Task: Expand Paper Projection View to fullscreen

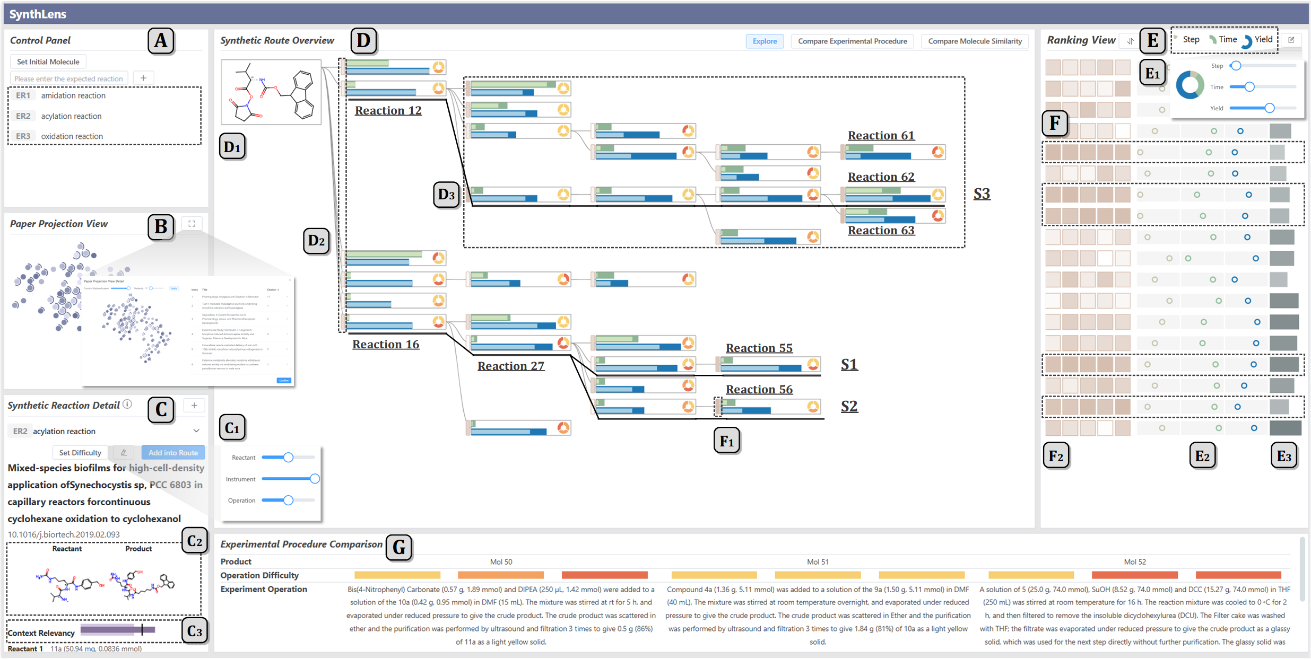Action: 192,224
